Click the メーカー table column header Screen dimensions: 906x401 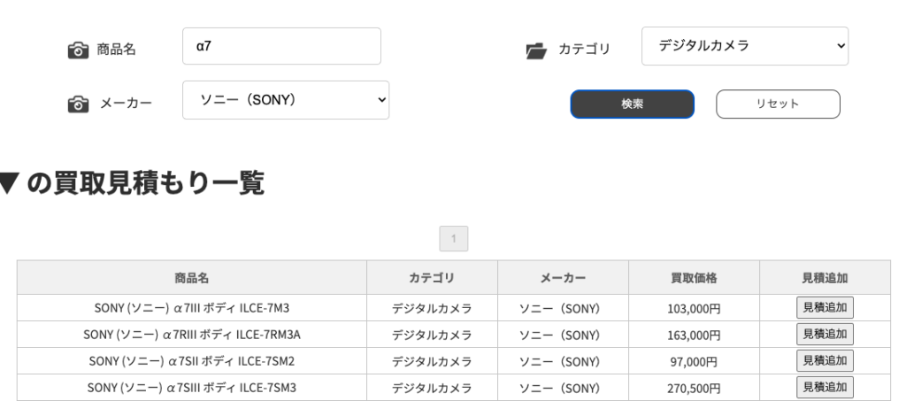point(563,278)
